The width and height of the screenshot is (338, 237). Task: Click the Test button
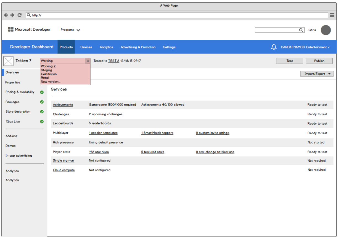point(289,61)
